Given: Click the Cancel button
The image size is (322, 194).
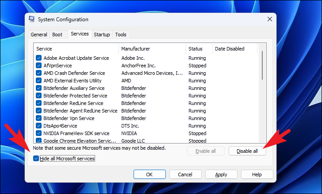Looking at the screenshot, I should [185, 175].
